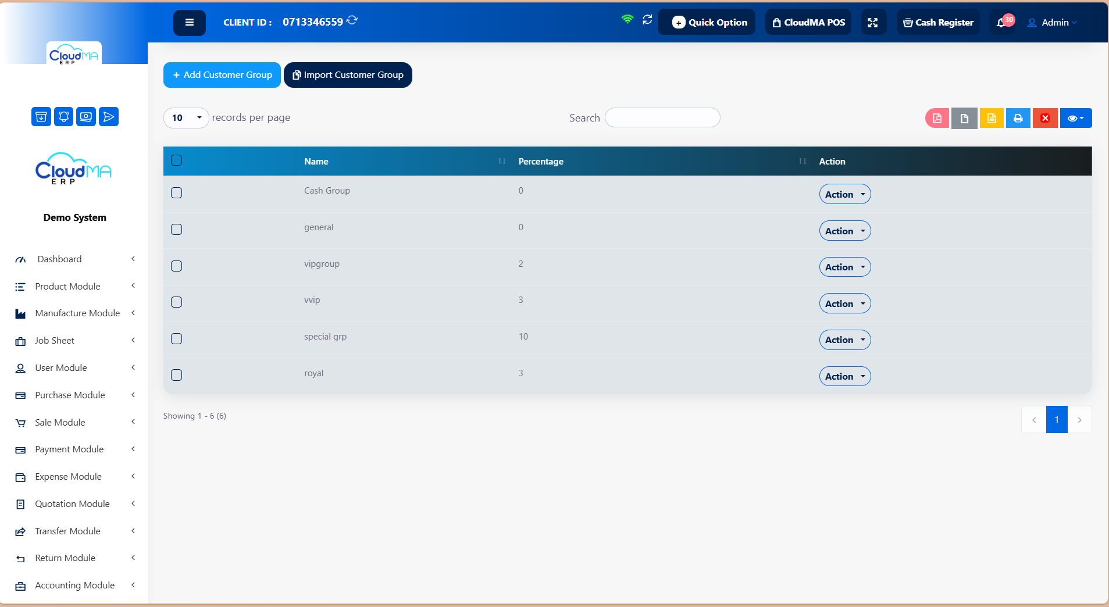Toggle fullscreen expand icon

click(873, 23)
